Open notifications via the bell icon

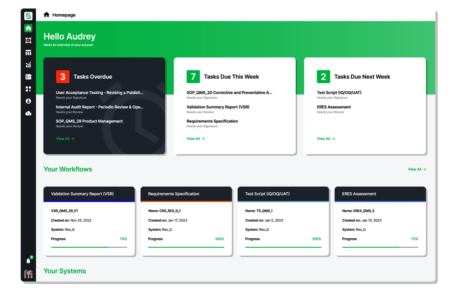pyautogui.click(x=28, y=260)
